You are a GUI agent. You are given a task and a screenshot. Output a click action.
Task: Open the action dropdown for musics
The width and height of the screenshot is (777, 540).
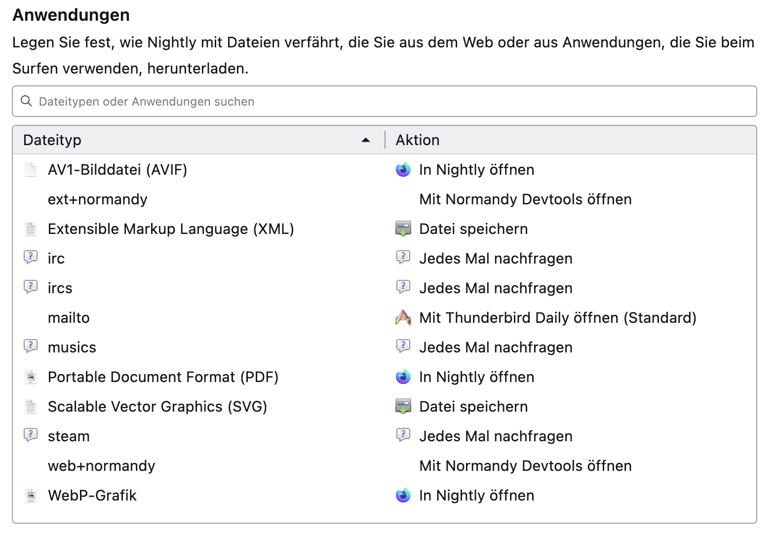click(x=496, y=347)
